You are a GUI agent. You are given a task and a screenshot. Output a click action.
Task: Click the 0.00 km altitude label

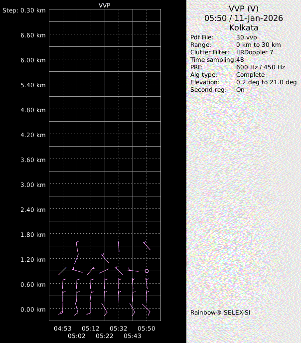[34, 309]
